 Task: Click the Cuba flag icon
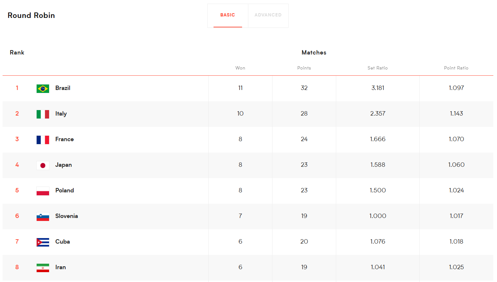pos(43,242)
